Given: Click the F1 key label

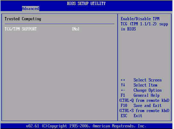Looking at the screenshot, I should tap(123, 95).
